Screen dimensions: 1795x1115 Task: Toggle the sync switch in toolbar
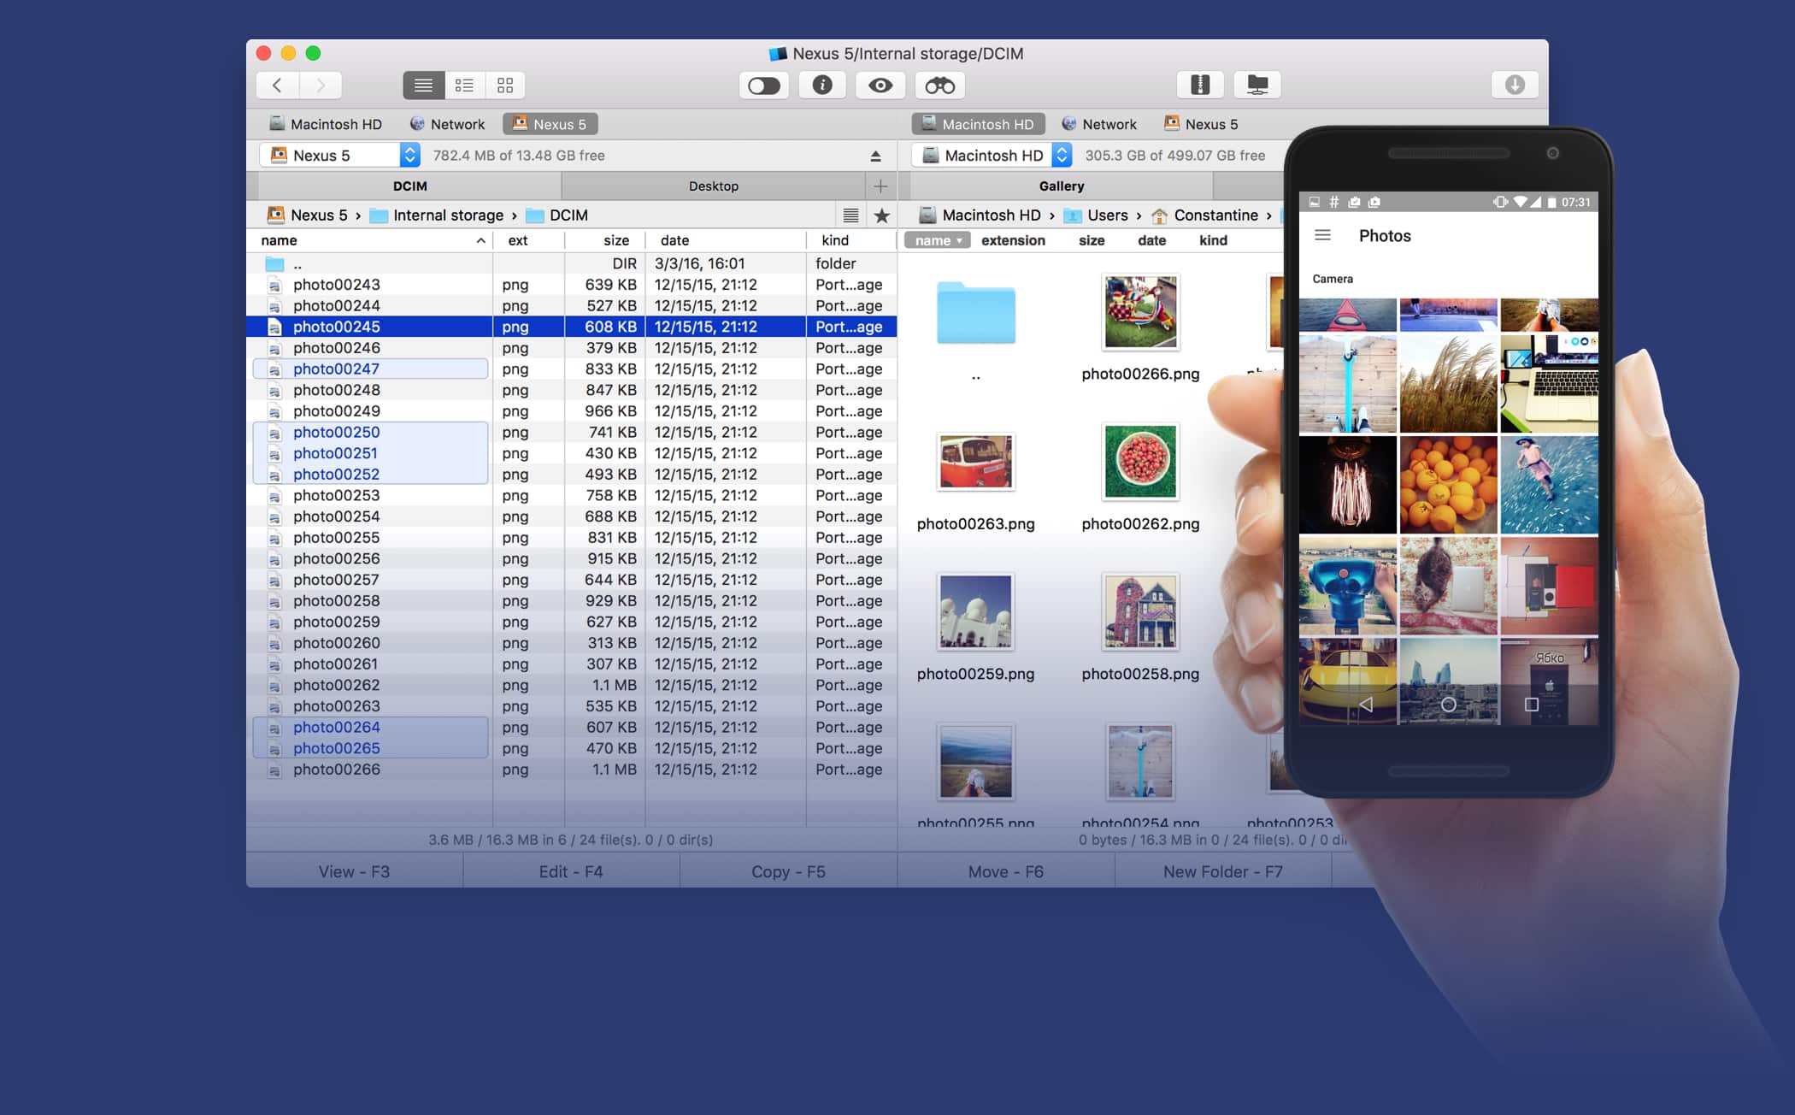click(x=762, y=84)
